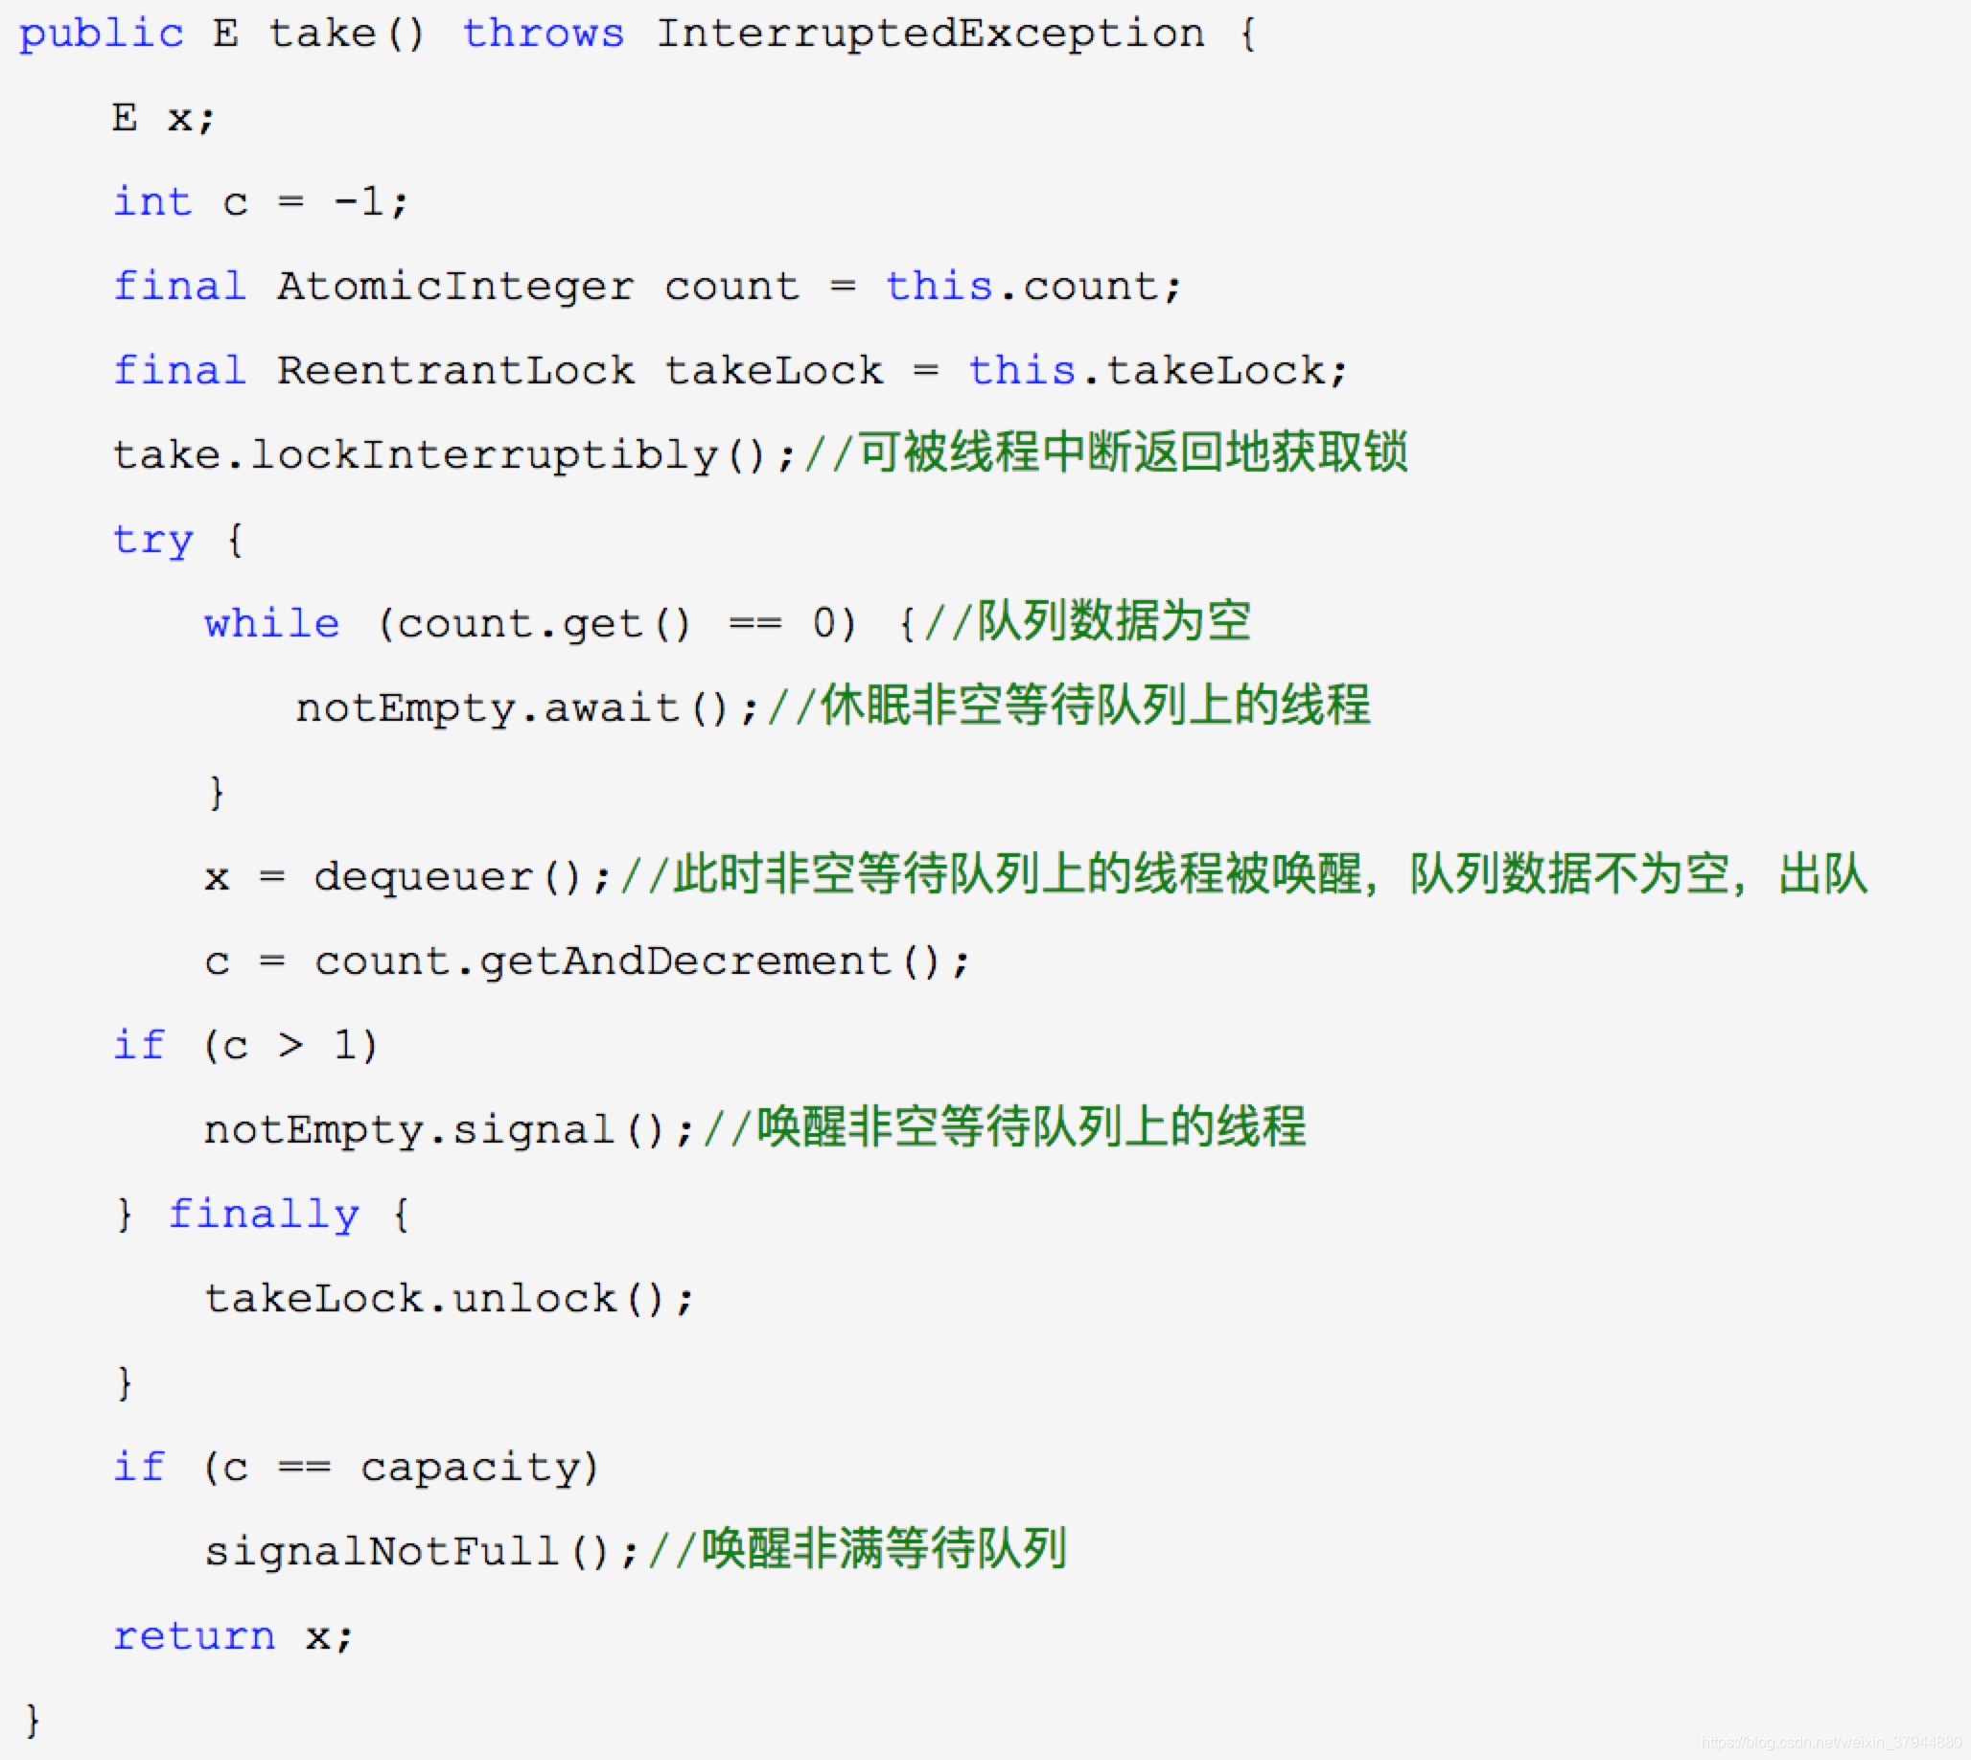The height and width of the screenshot is (1760, 1971).
Task: Click the ReentrantLock type name
Action: 454,370
